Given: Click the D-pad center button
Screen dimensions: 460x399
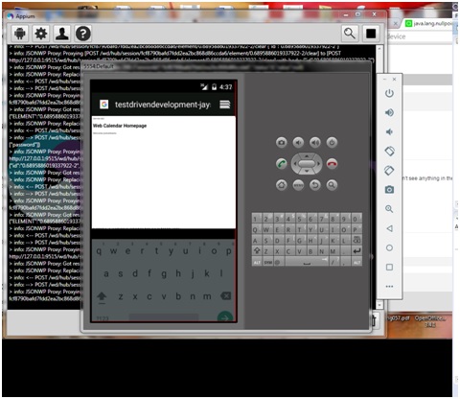Looking at the screenshot, I should 307,164.
